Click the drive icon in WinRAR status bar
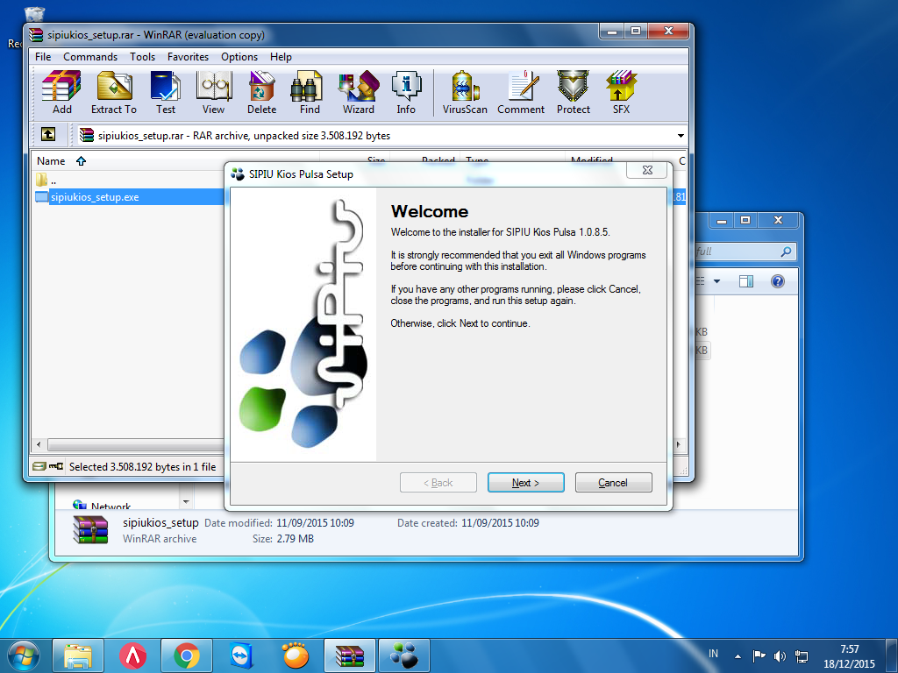 pyautogui.click(x=39, y=466)
